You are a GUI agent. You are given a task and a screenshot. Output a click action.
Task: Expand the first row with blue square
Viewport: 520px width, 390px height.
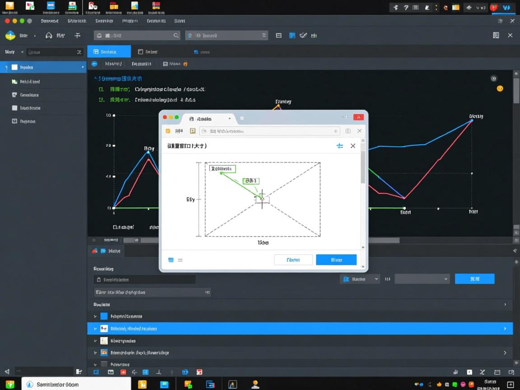[95, 316]
